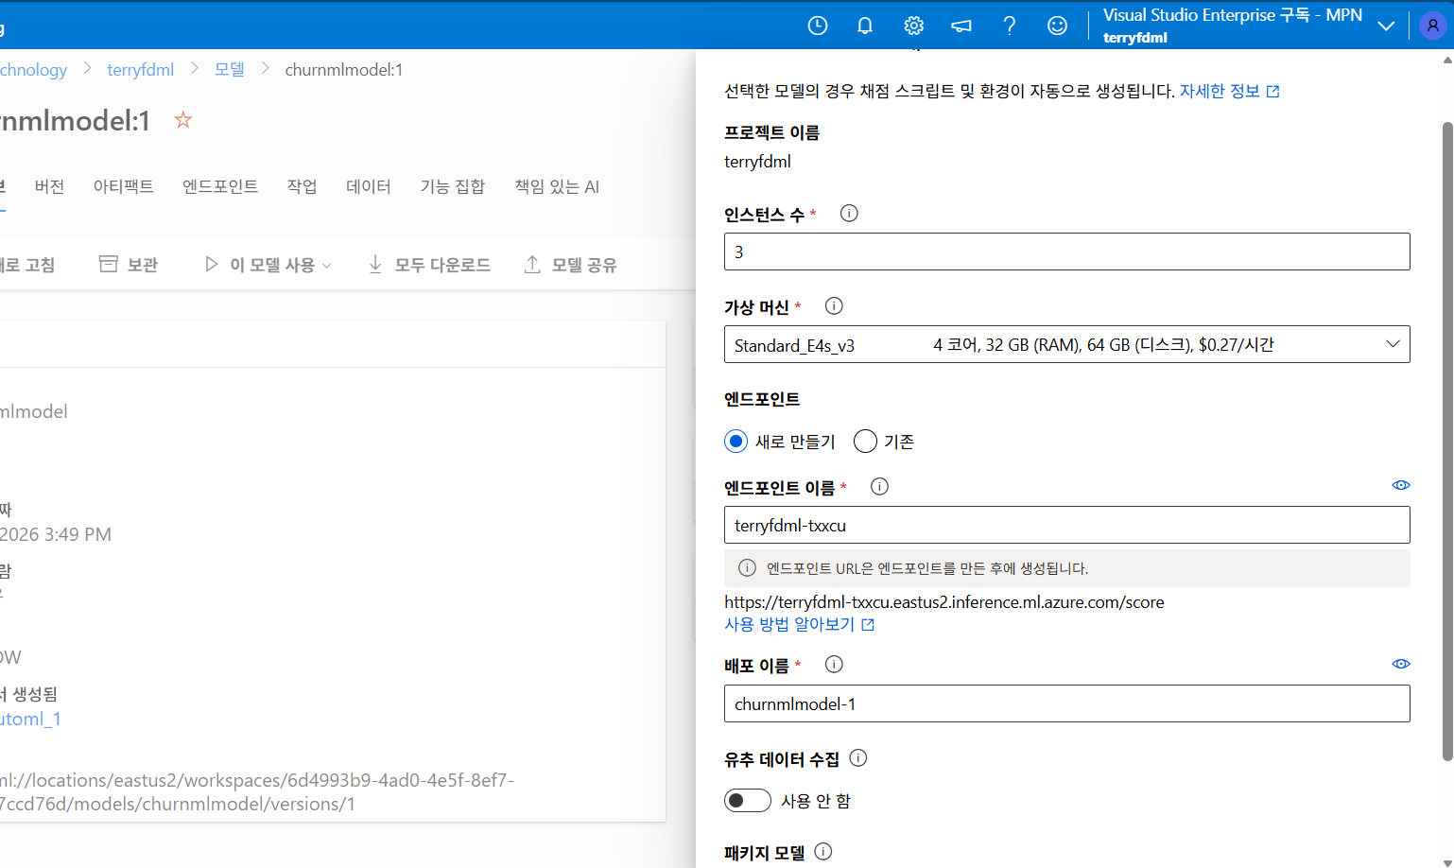The width and height of the screenshot is (1454, 868).
Task: Click inside the 인스턴스 수 input field
Action: point(1066,252)
